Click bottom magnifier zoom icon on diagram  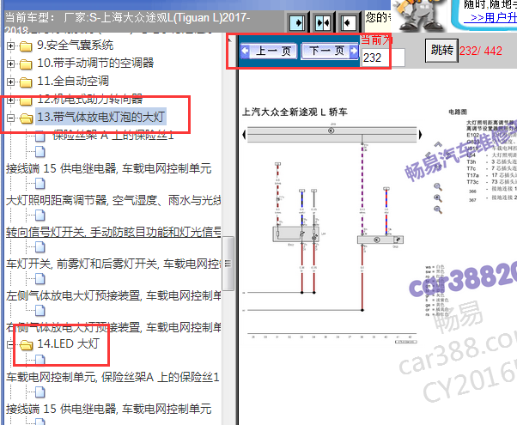438,209
